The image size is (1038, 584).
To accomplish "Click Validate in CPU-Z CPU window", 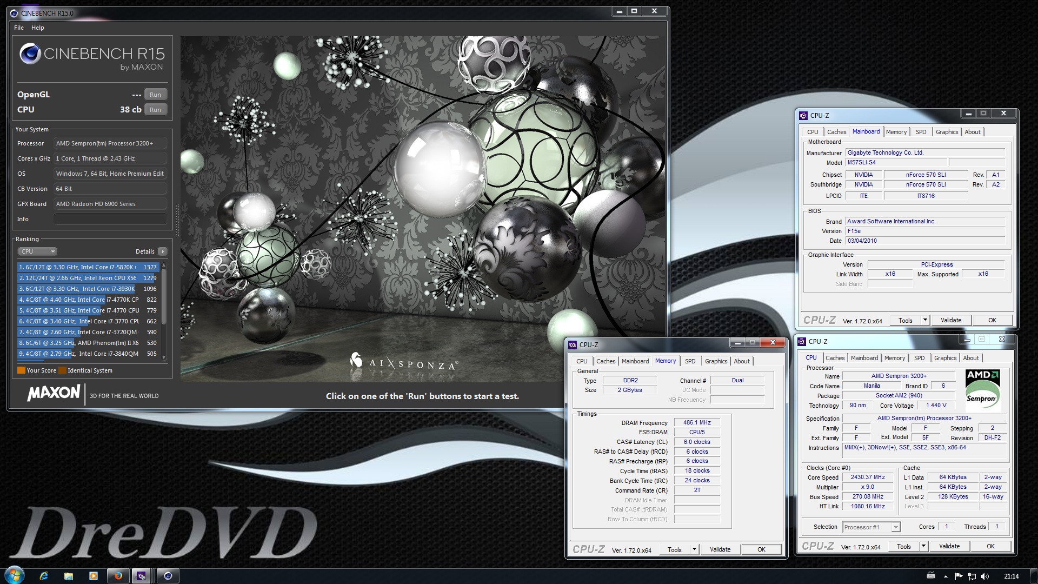I will pyautogui.click(x=949, y=546).
